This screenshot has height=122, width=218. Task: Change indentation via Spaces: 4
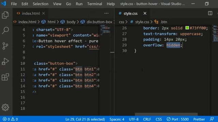(x=117, y=119)
